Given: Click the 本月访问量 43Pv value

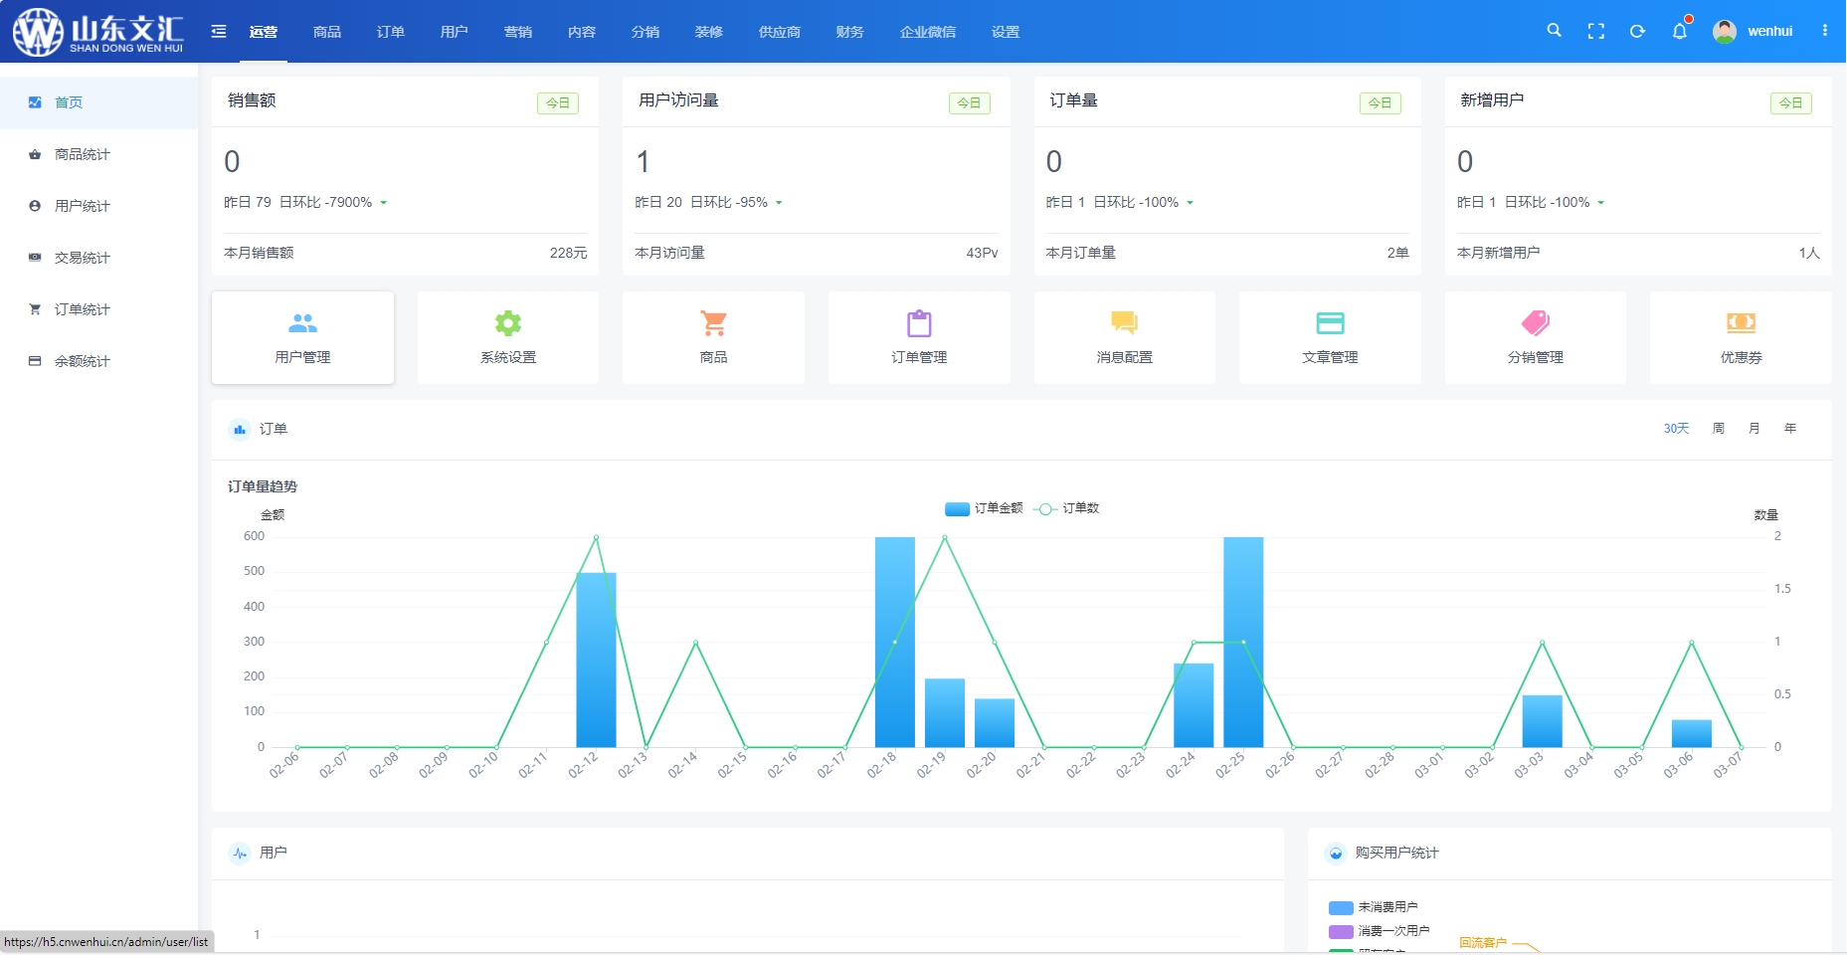Looking at the screenshot, I should click(x=982, y=253).
